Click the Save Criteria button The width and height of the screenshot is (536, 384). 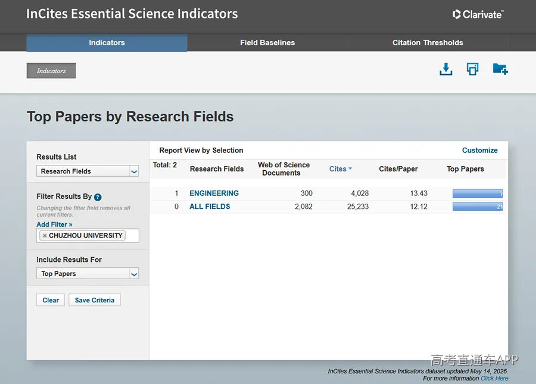95,300
